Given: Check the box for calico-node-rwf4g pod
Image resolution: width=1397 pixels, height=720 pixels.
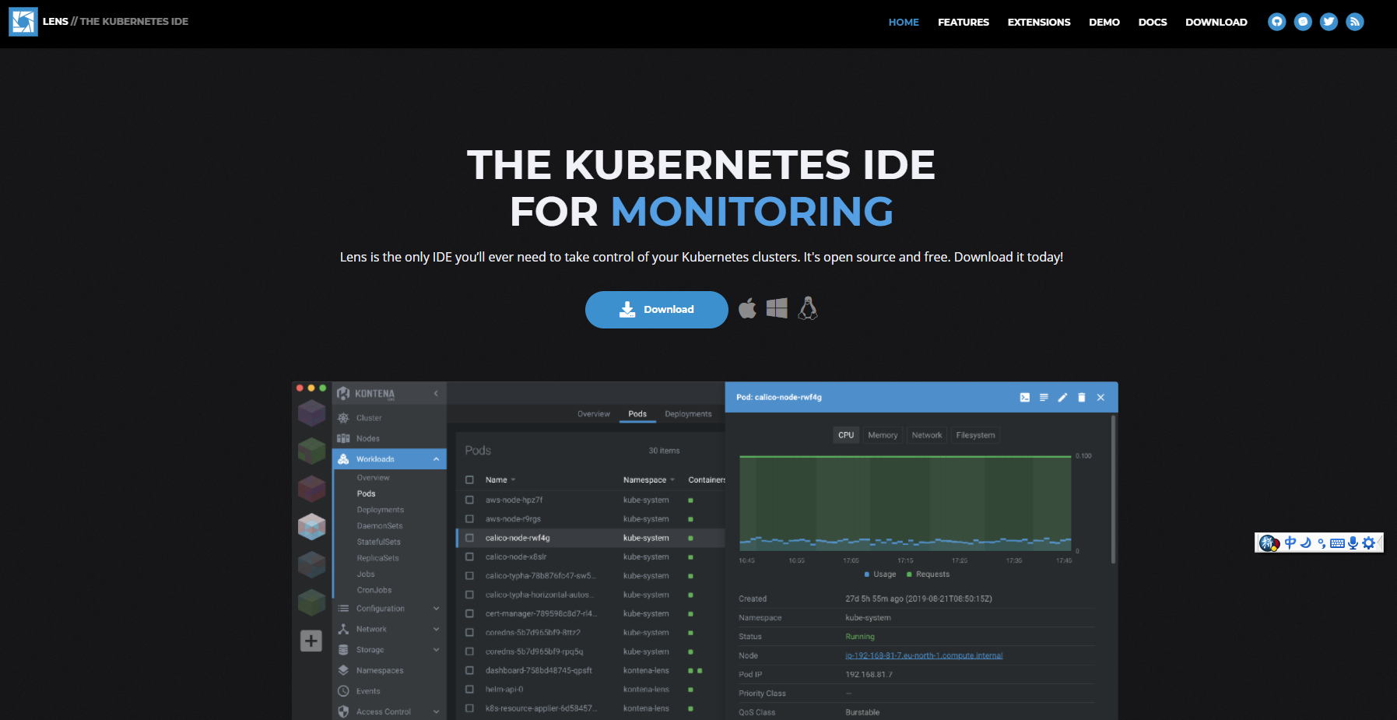Looking at the screenshot, I should tap(469, 538).
